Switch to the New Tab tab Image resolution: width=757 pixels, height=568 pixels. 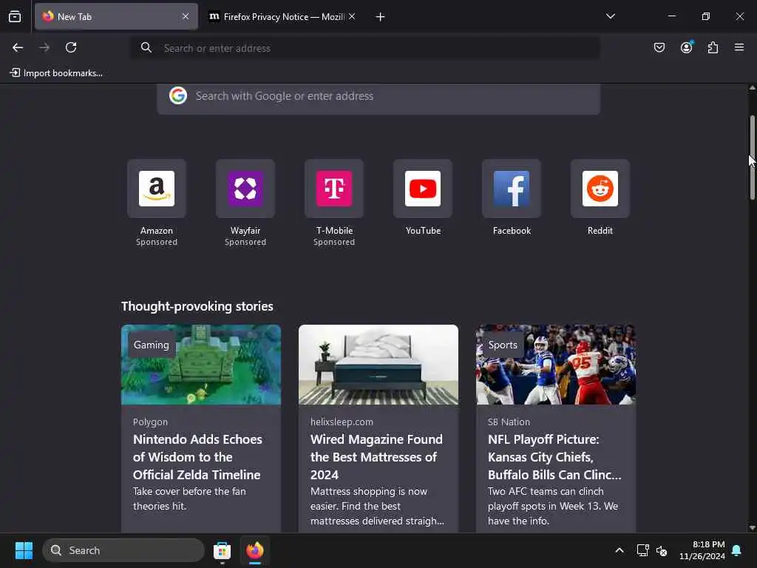point(116,16)
